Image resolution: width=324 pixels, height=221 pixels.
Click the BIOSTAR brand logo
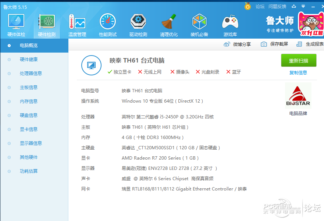tap(298, 95)
